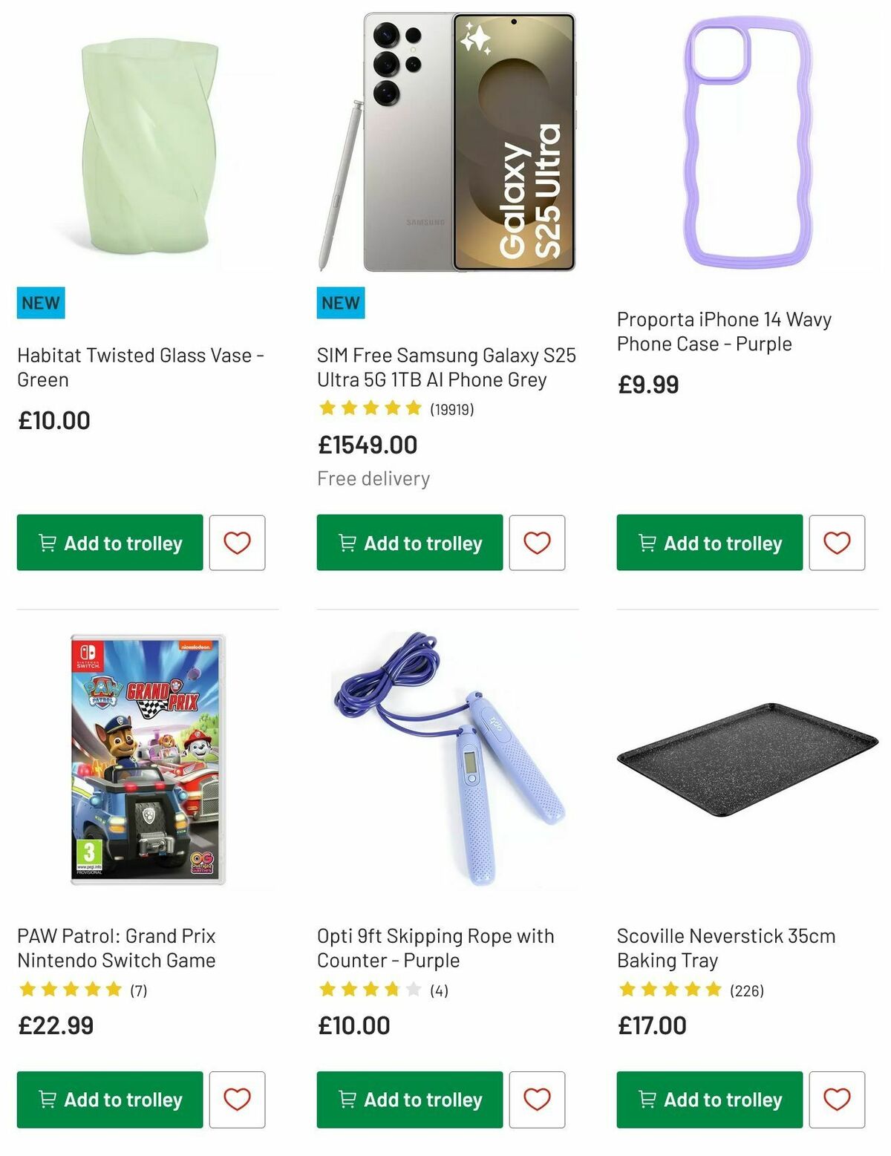Screen dimensions: 891x1156
Task: Add PAW Patrol game to wishlist via heart icon
Action: pos(236,1100)
